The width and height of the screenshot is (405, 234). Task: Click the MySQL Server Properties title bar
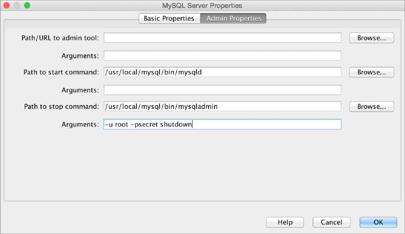pos(202,6)
